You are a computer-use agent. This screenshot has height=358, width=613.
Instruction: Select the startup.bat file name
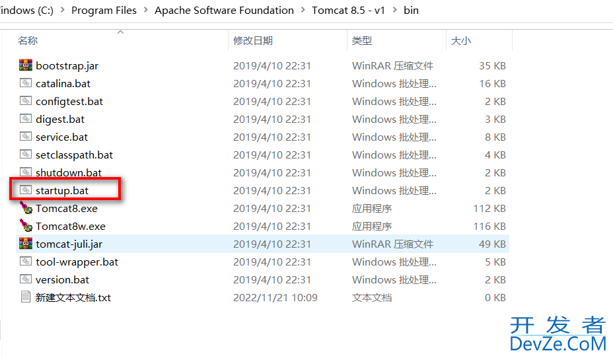[x=62, y=191]
